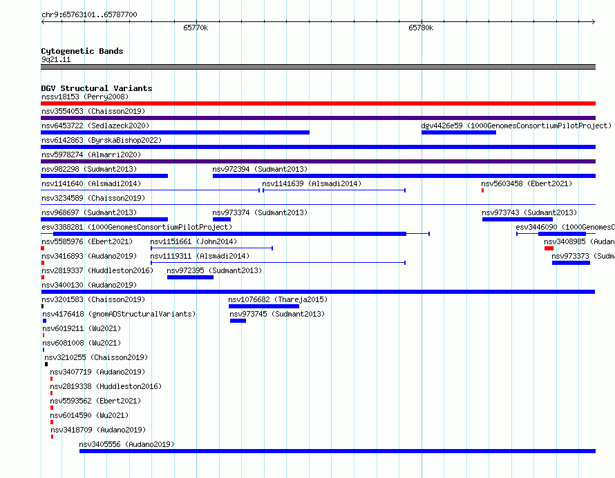
Task: Open nsv1141639 (Alsmadi2014) label
Action: point(312,183)
